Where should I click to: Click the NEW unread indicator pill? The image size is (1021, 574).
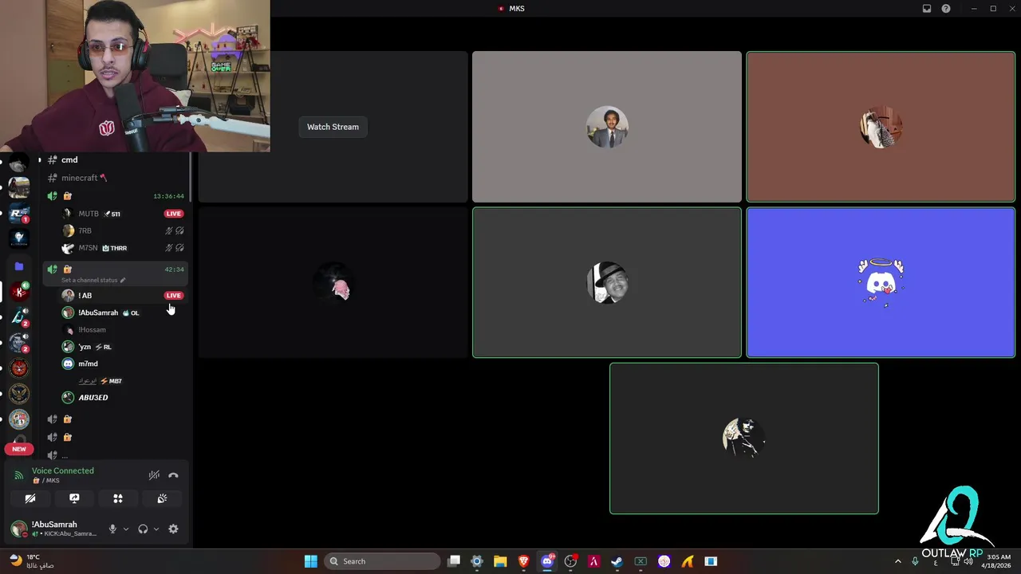[19, 449]
